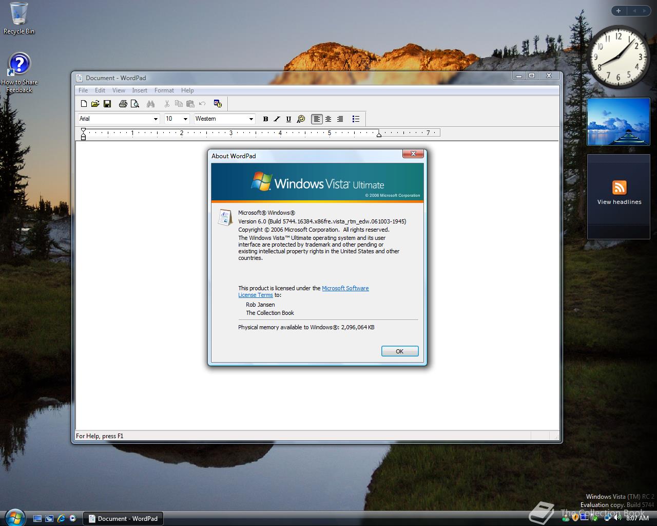Click the WordPad window resize grip corner

556,437
